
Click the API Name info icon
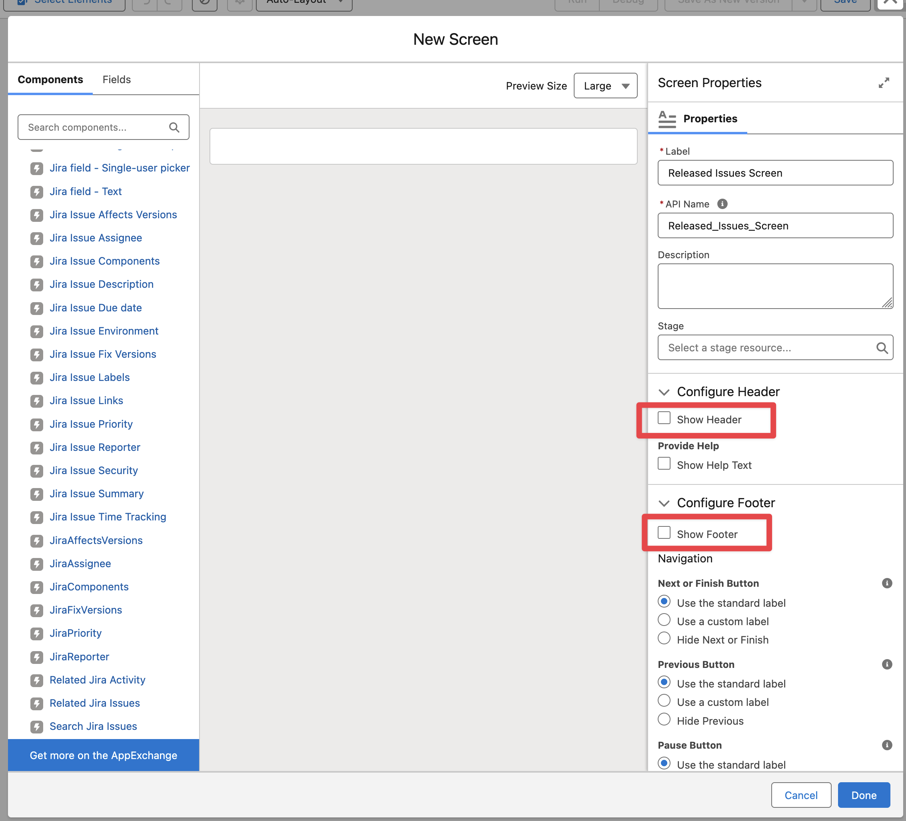722,204
